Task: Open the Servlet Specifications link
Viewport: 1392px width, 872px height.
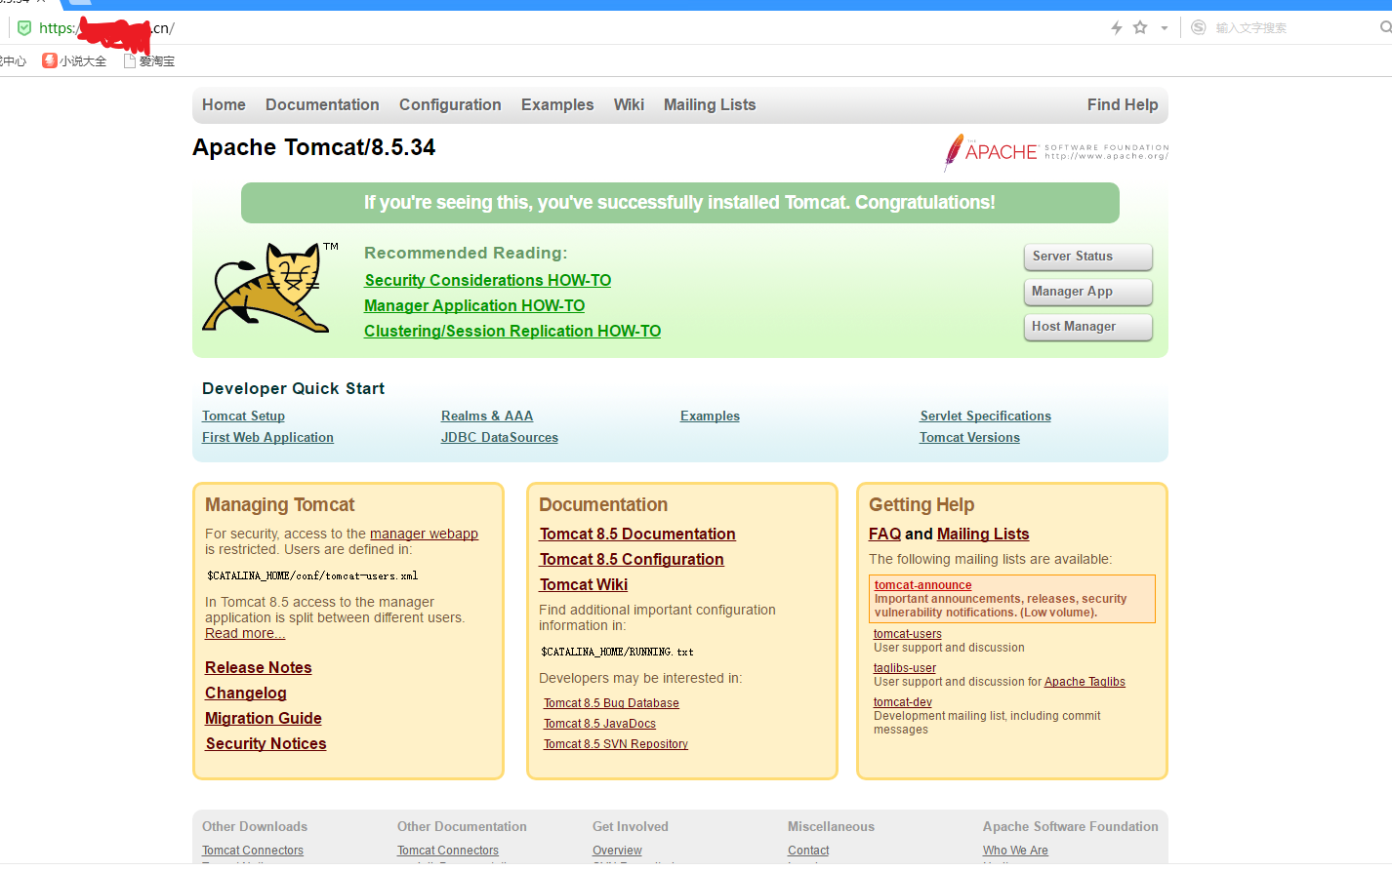Action: click(x=985, y=416)
